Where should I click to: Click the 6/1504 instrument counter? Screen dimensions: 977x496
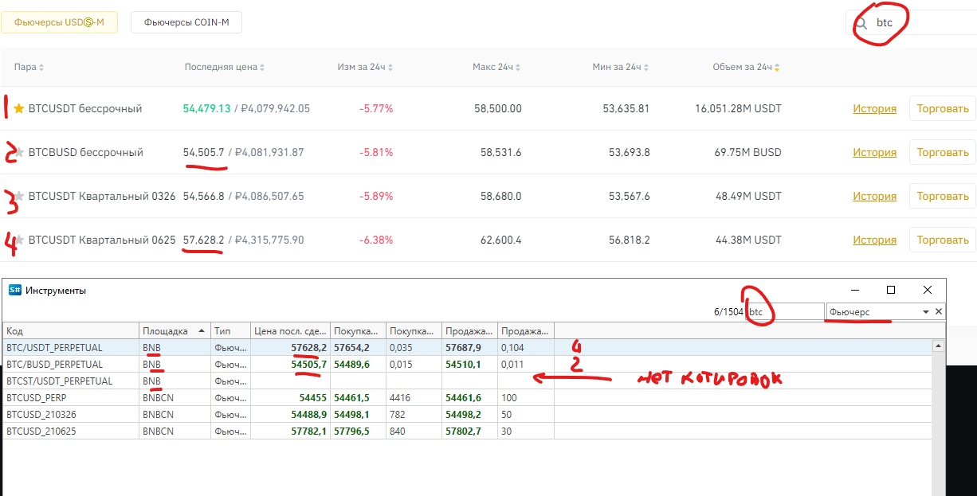click(x=729, y=312)
